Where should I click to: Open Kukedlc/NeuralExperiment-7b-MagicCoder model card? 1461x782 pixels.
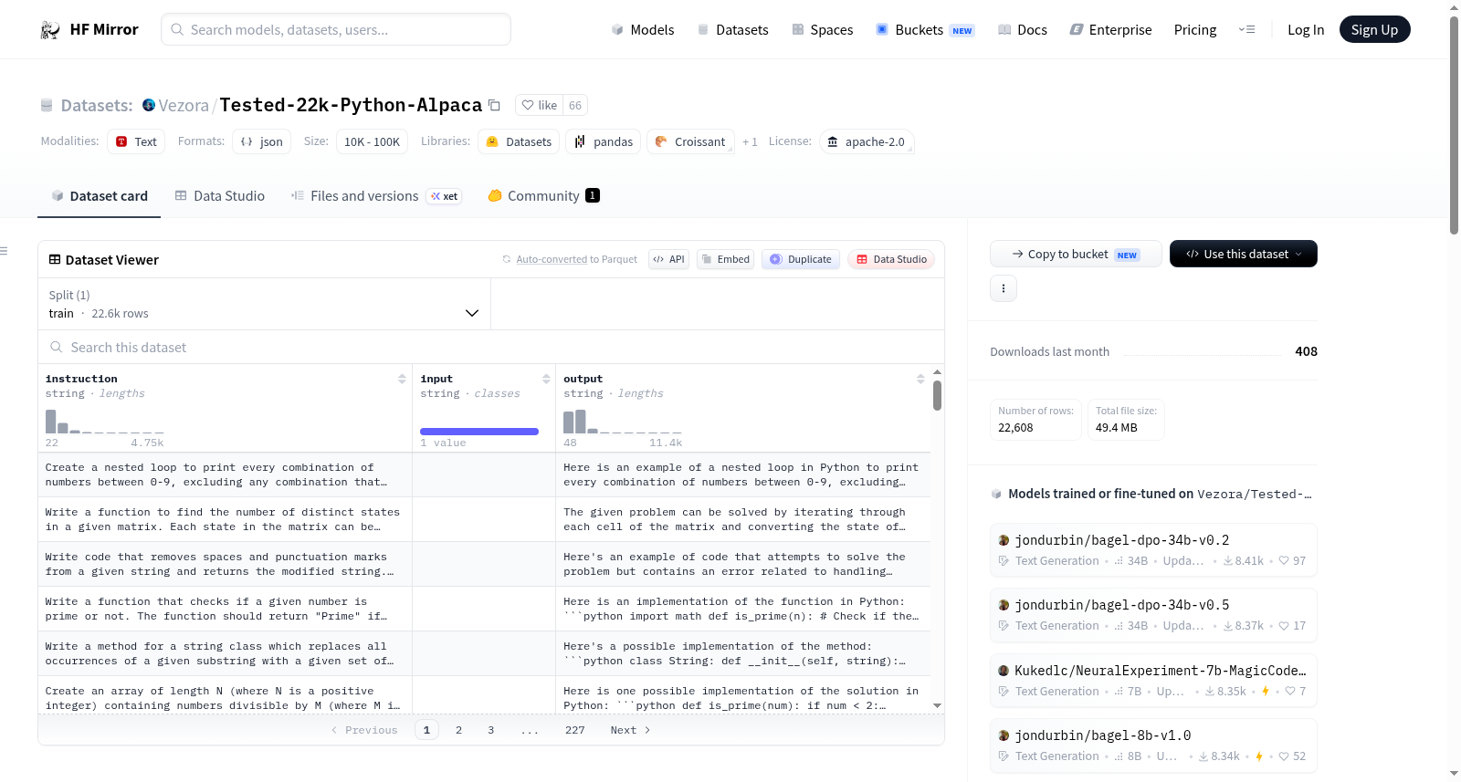[1153, 680]
